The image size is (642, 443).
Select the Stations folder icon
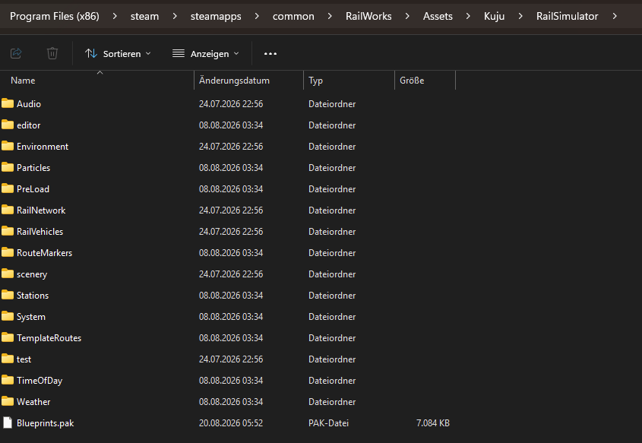click(x=8, y=295)
